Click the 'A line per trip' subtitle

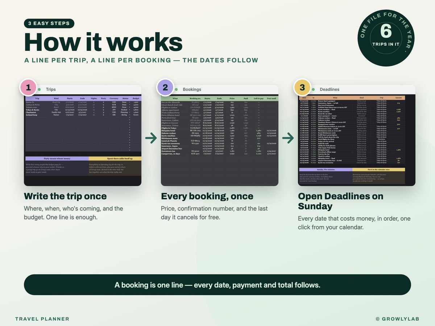141,60
